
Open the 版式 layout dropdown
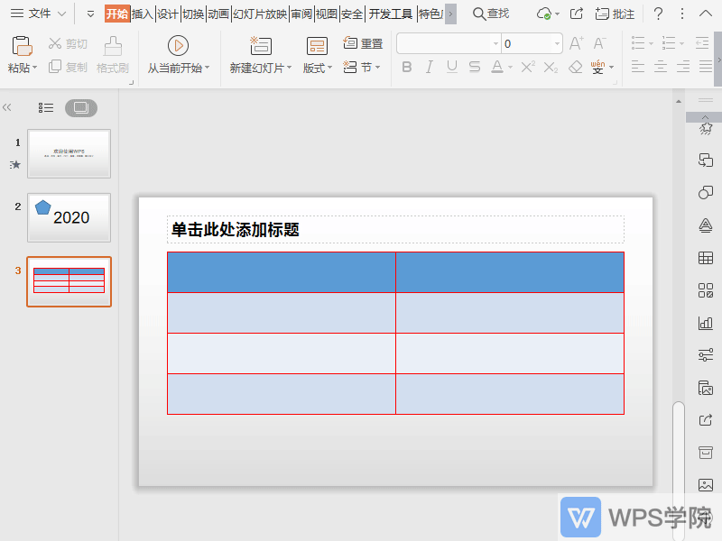[x=318, y=68]
